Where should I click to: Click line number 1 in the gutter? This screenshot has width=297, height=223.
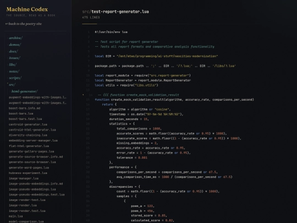(x=89, y=32)
